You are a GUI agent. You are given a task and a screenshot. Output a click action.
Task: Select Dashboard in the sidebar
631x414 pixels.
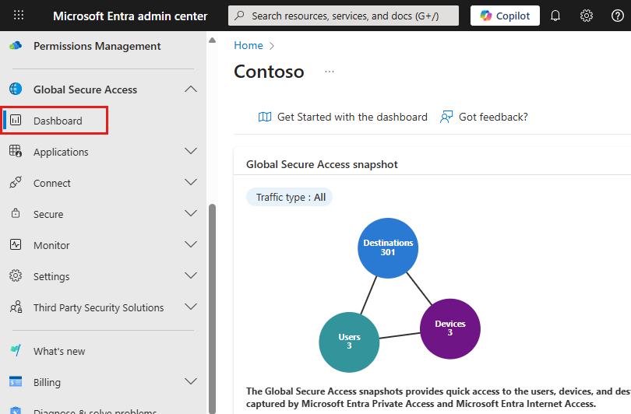[x=58, y=121]
